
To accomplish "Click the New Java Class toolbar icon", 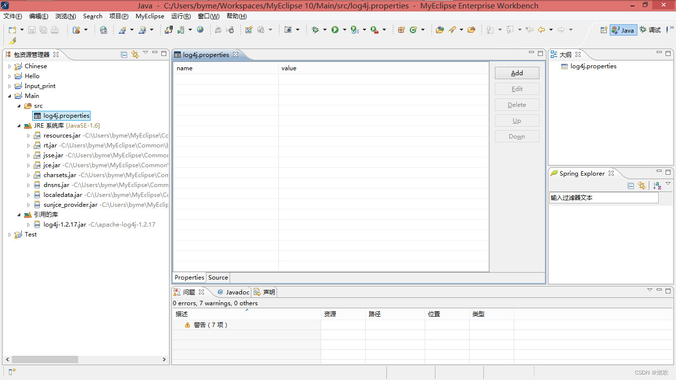I will 413,30.
